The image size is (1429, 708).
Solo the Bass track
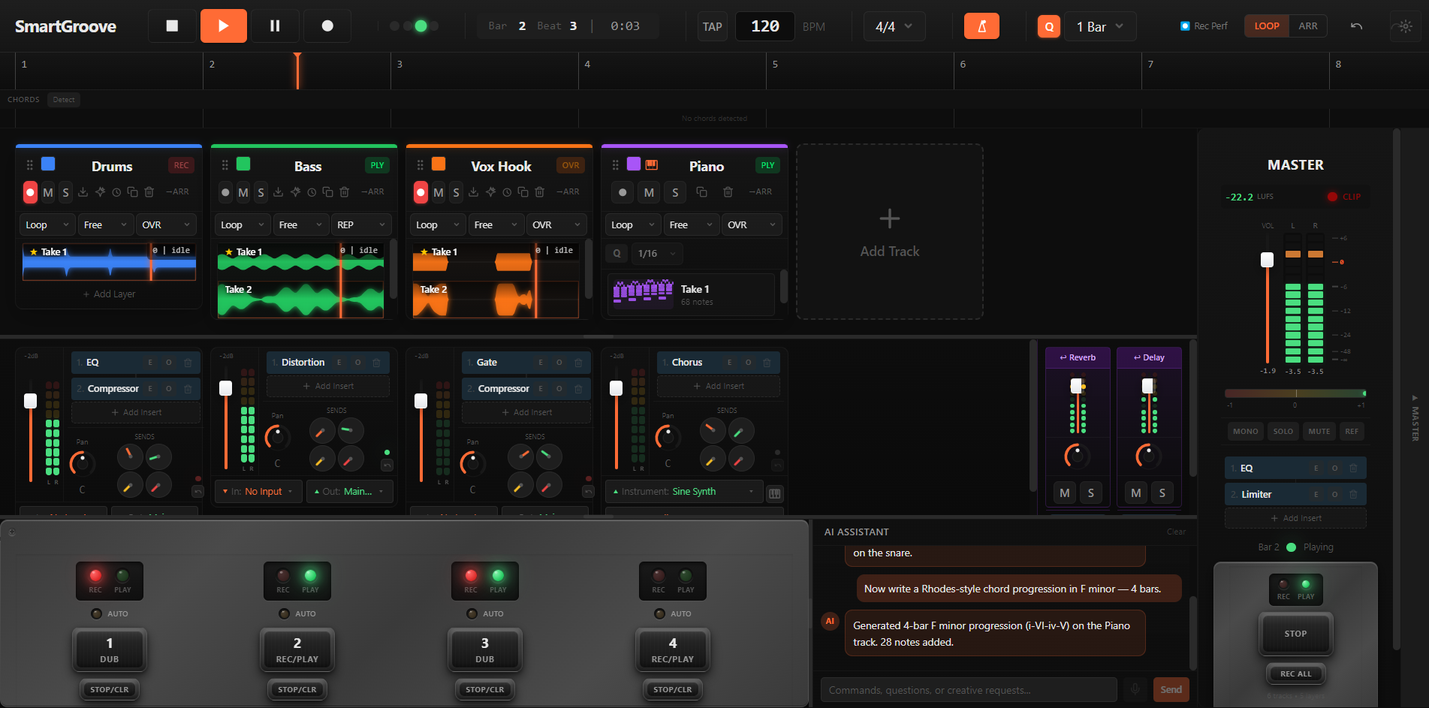261,192
